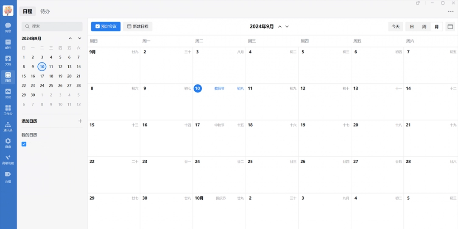This screenshot has height=229, width=458.
Task: Open the 邮件 (Mail) sidebar icon
Action: [x=8, y=44]
